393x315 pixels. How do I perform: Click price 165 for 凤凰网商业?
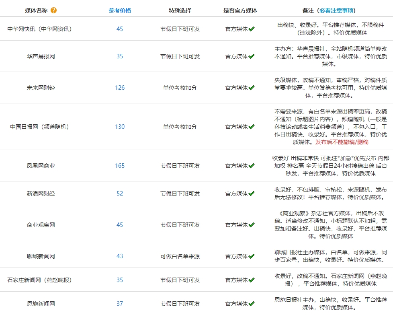(120, 166)
